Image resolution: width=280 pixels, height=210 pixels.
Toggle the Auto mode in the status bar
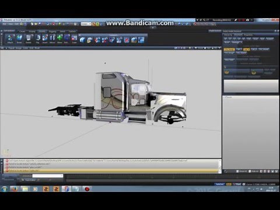[x=229, y=184]
